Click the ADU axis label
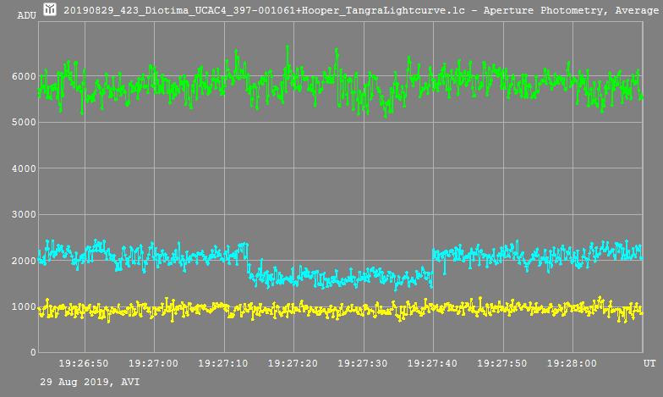 tap(27, 15)
